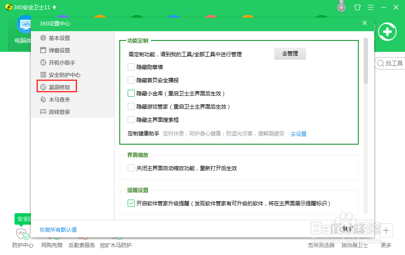
Task: Open 防护中心 shield icon in the main window
Action: (x=22, y=233)
